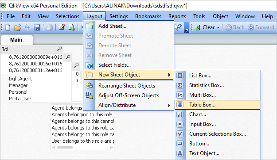Click the Save floppy disk icon
The width and height of the screenshot is (277, 160).
37,27
